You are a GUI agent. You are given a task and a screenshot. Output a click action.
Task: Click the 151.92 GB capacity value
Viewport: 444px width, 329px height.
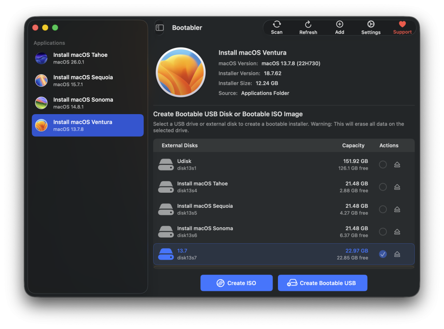pos(355,161)
